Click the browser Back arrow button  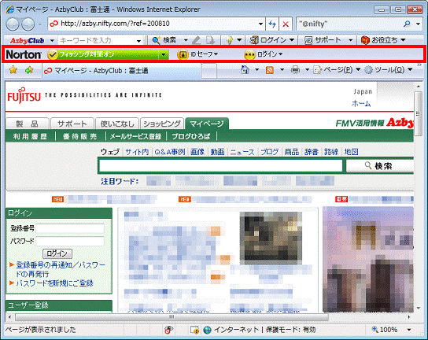[13, 24]
